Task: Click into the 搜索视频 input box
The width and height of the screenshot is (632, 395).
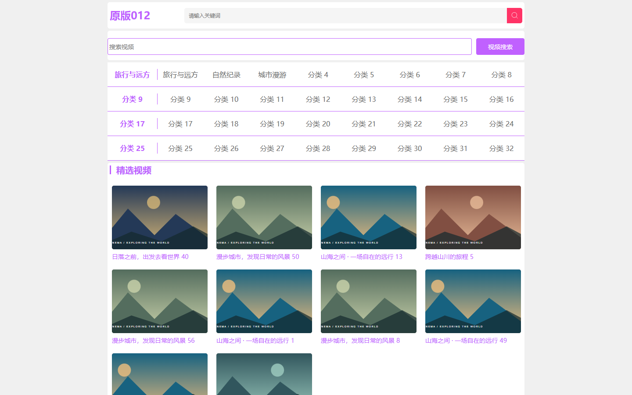Action: (x=290, y=47)
